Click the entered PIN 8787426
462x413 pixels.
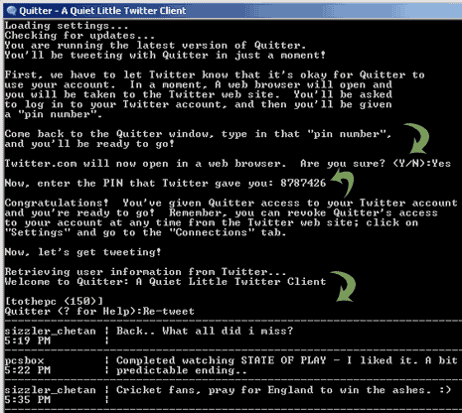coord(303,183)
